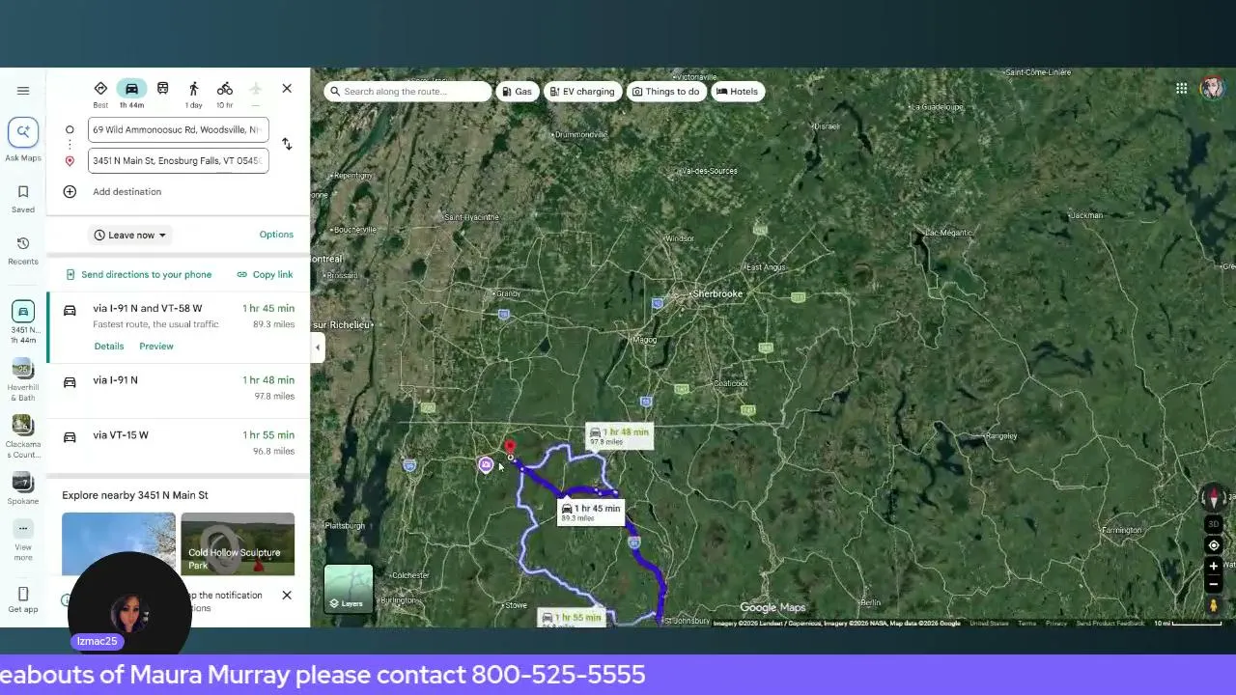
Task: Show your current location on the map
Action: coord(1214,545)
